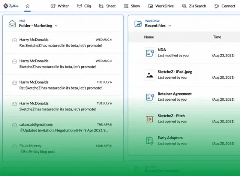
Task: Open WED AUG 4 'SketcheZ has matured' mail subject
Action: [x=58, y=67]
